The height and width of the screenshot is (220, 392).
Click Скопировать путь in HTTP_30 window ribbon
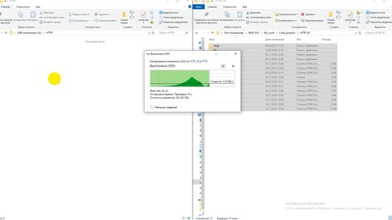(258, 18)
